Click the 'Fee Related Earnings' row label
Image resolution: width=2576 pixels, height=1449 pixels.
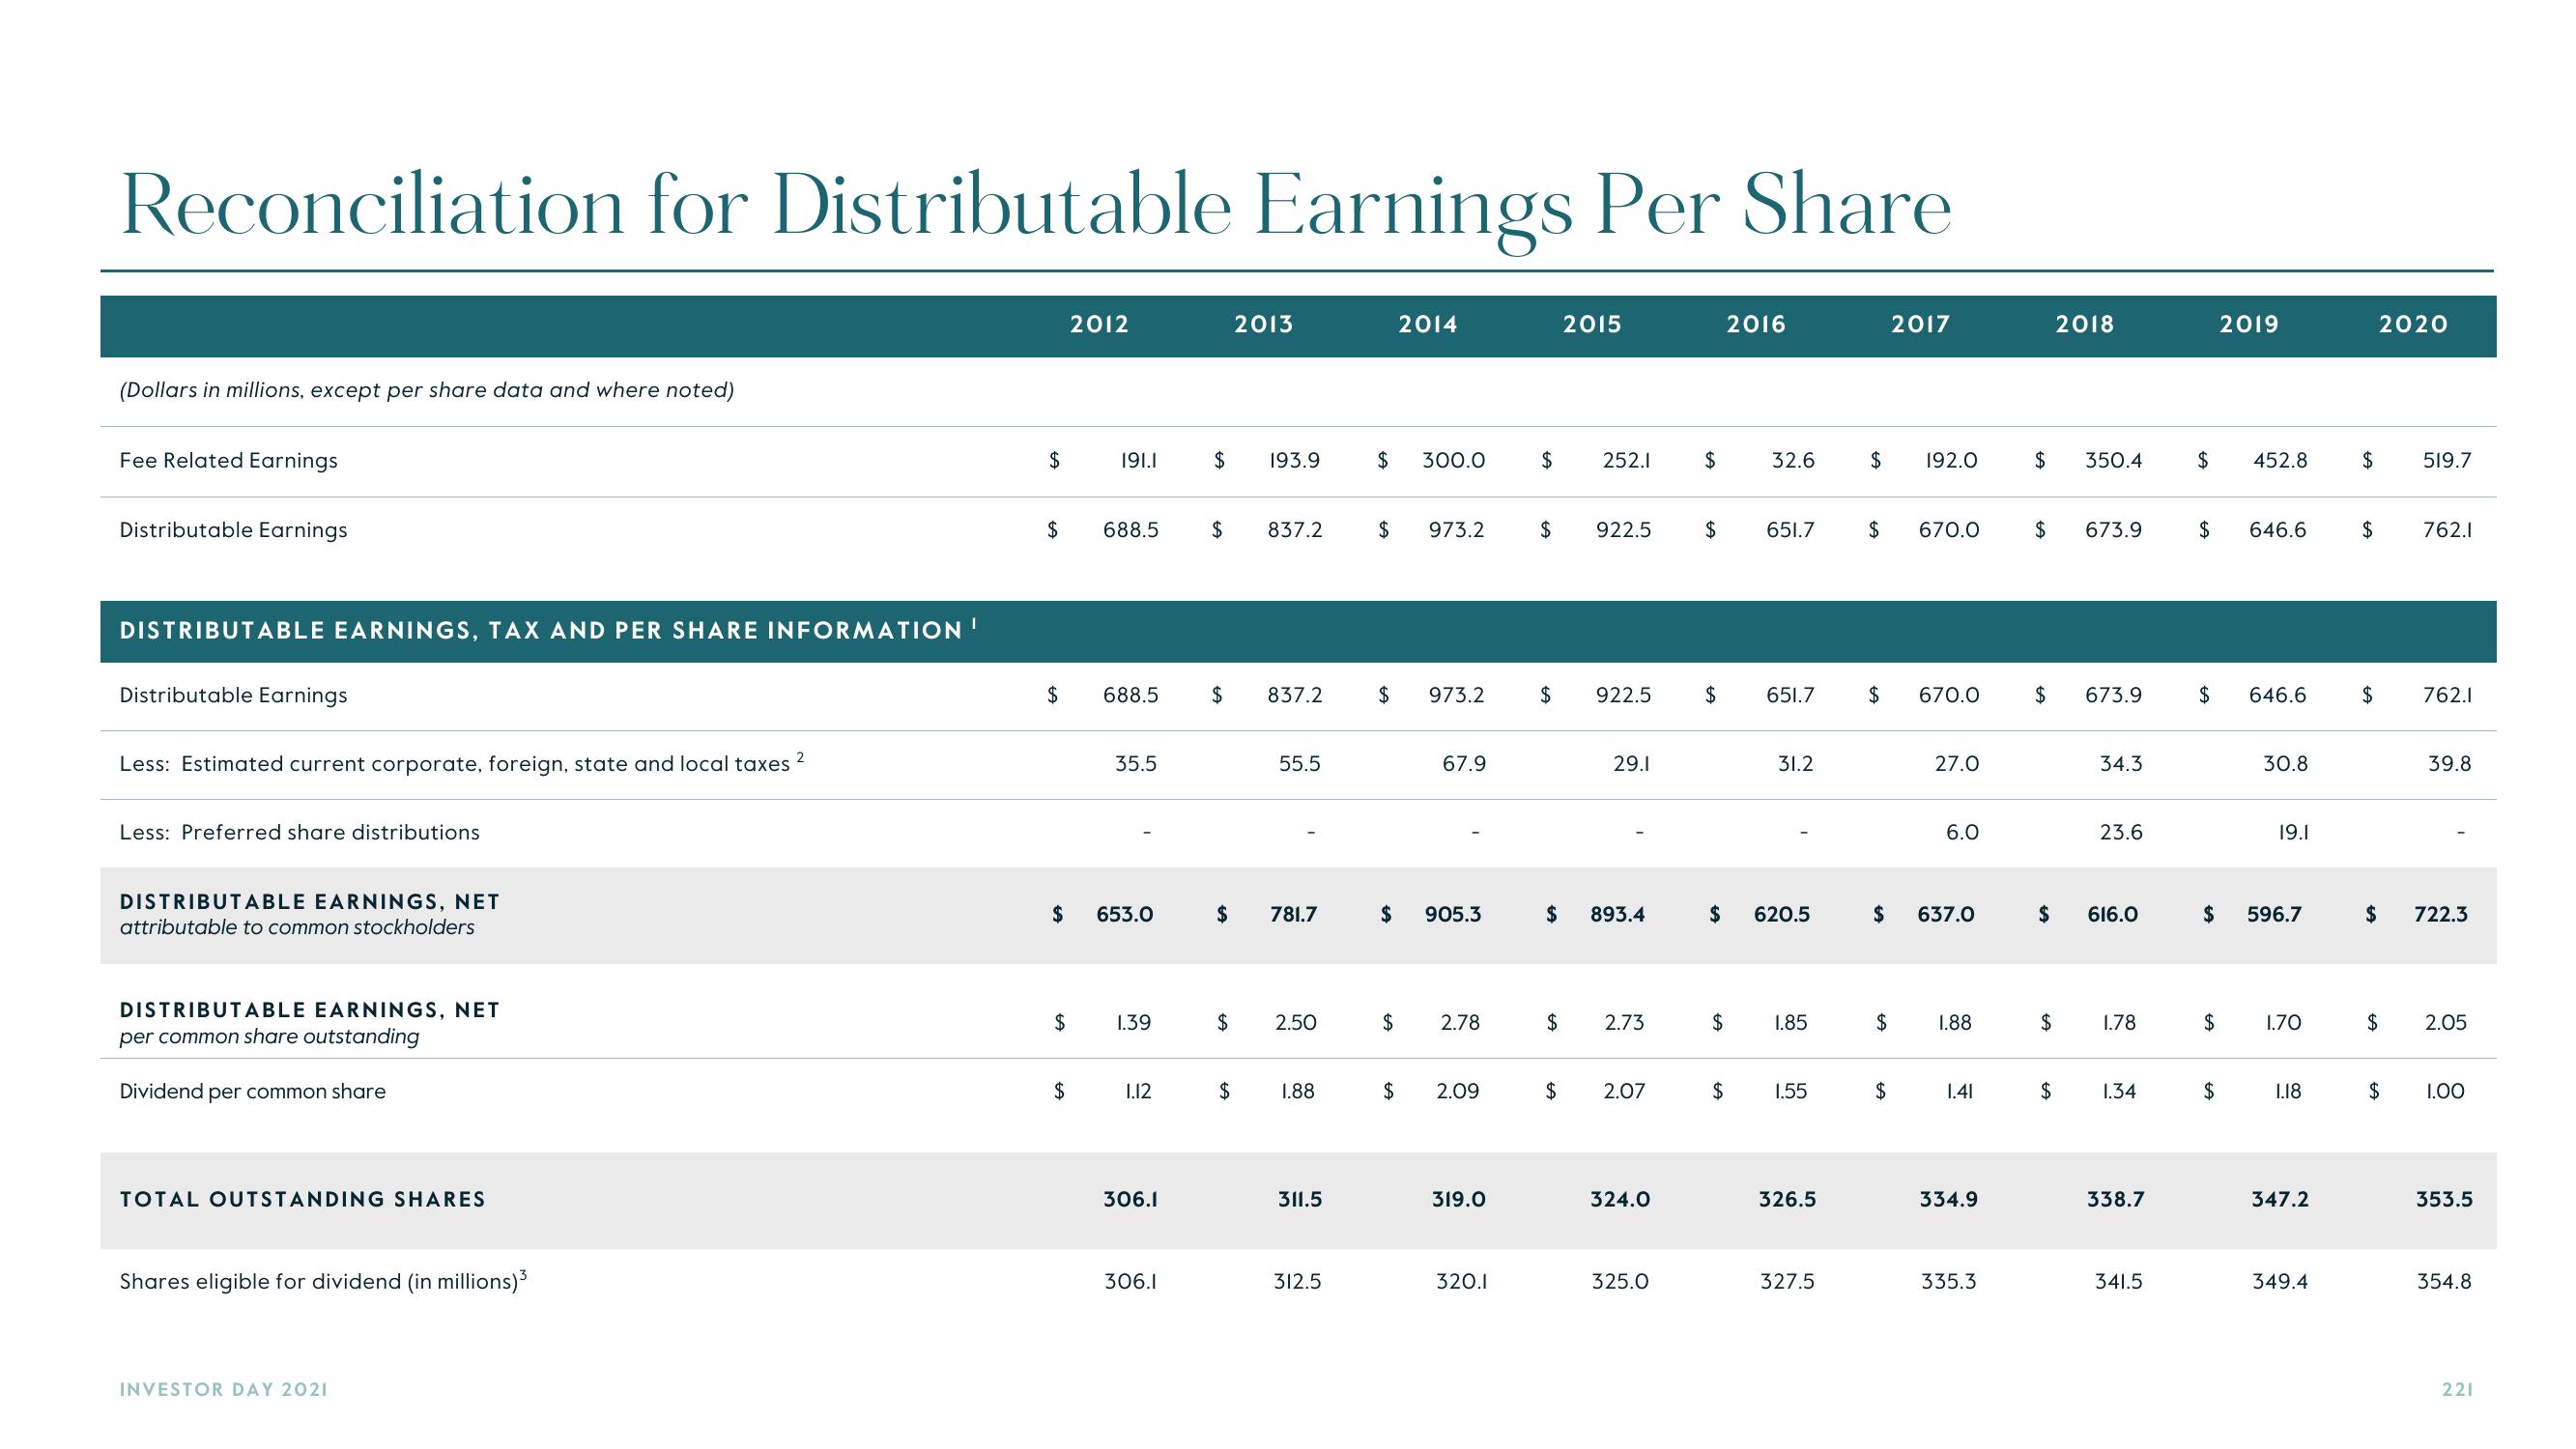[228, 460]
